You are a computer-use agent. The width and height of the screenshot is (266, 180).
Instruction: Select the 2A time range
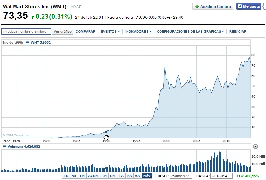tap(129, 176)
